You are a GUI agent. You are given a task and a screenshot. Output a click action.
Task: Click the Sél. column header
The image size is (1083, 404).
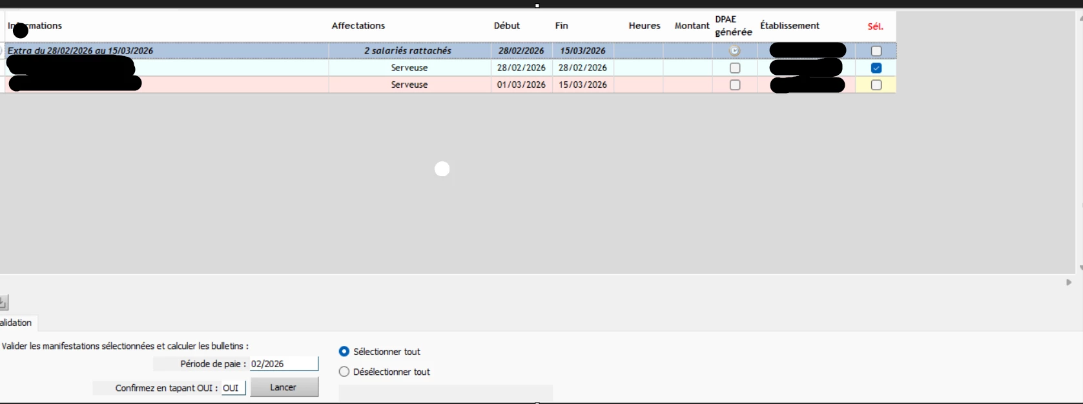[876, 26]
